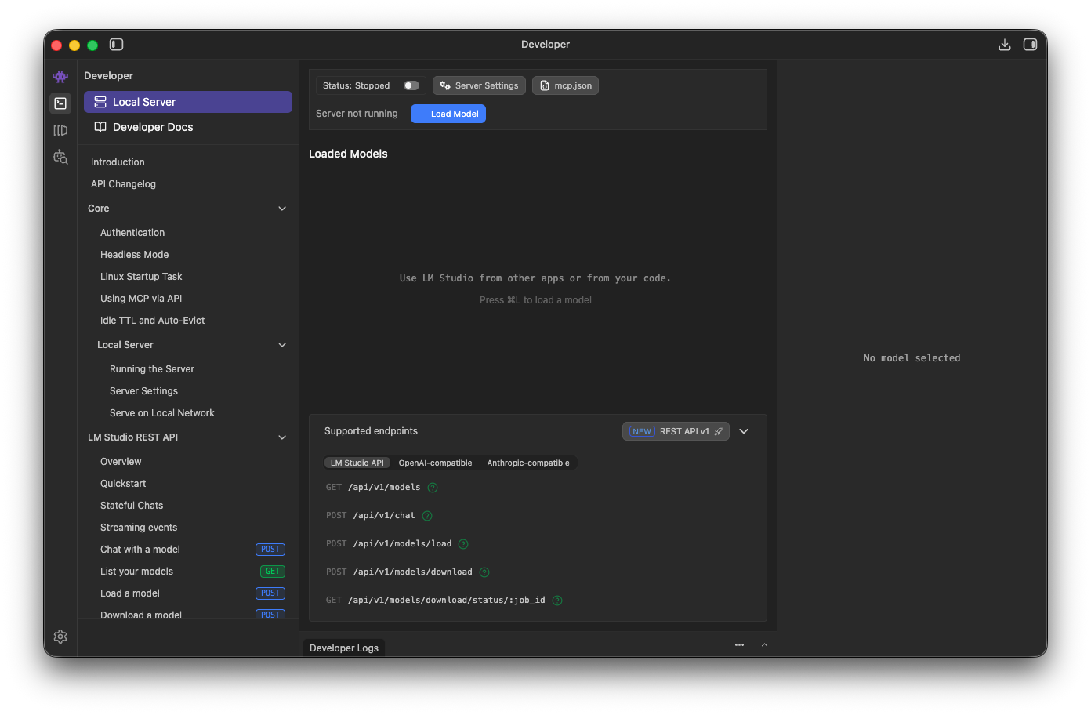Open My Models from the sidebar
The width and height of the screenshot is (1091, 715).
point(60,130)
